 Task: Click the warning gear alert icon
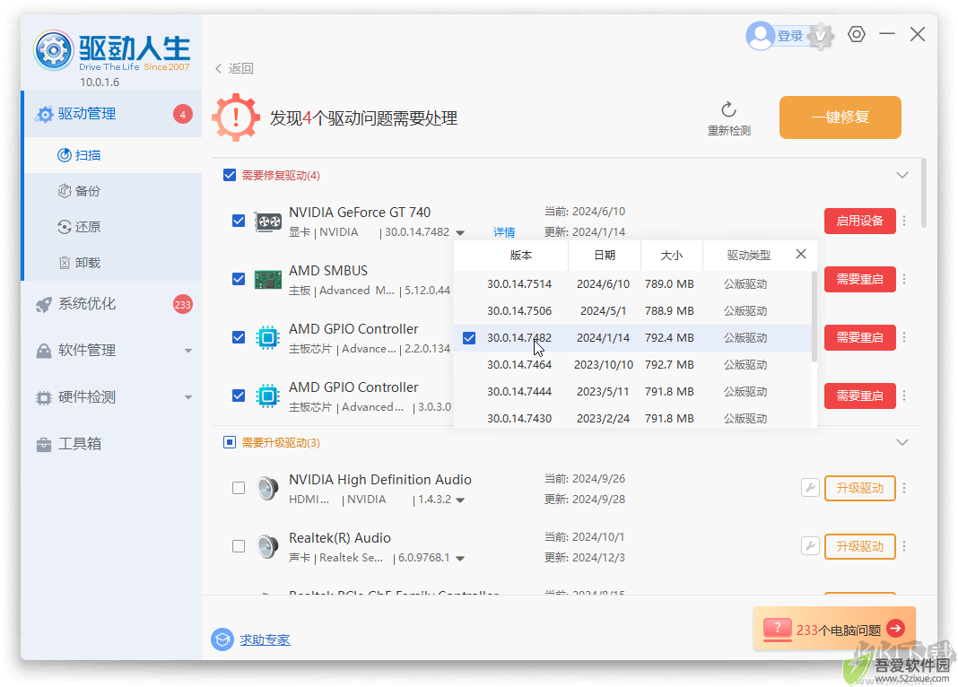point(236,117)
